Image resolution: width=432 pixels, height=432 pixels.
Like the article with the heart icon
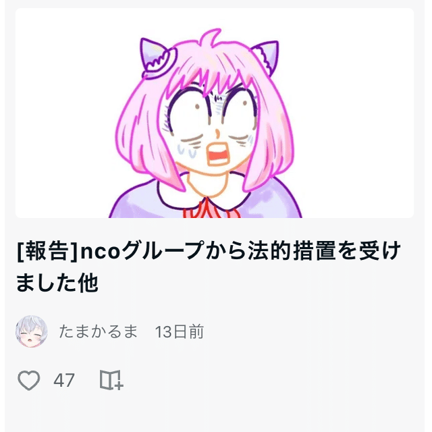click(28, 380)
